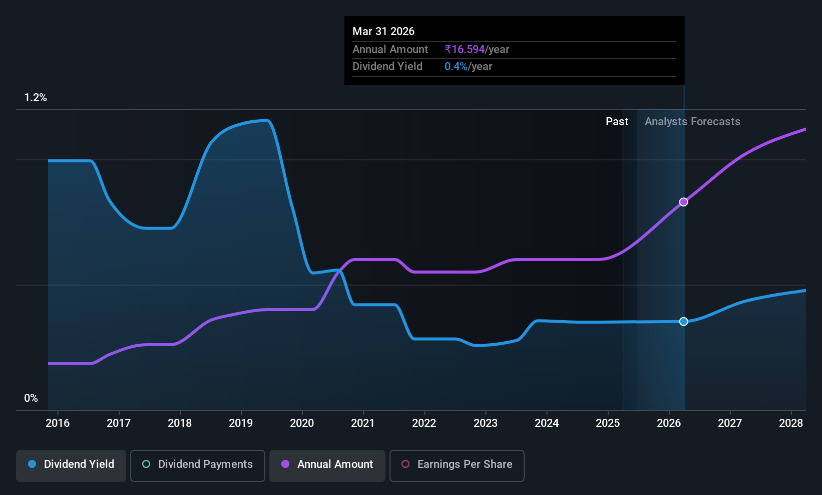Toggle the Earnings Per Share legend series
Viewport: 822px width, 495px height.
[457, 466]
